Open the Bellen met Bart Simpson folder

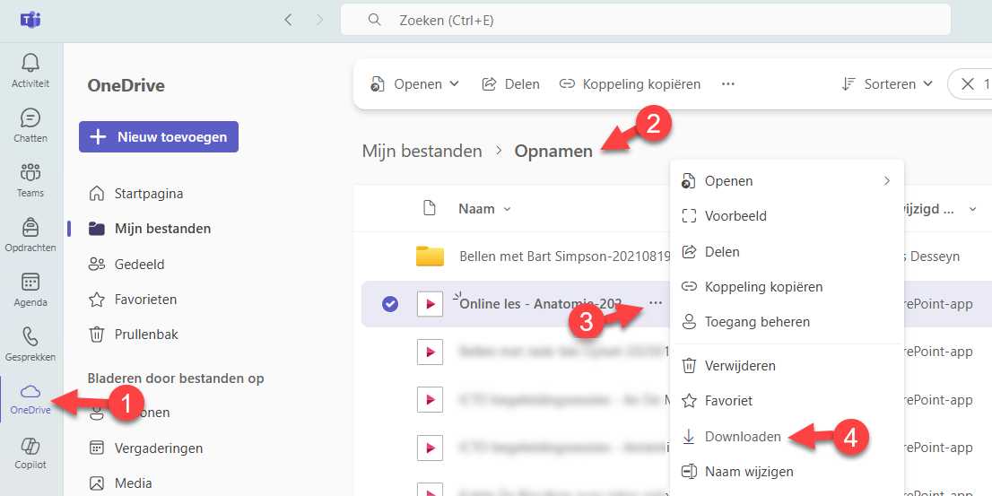[564, 257]
